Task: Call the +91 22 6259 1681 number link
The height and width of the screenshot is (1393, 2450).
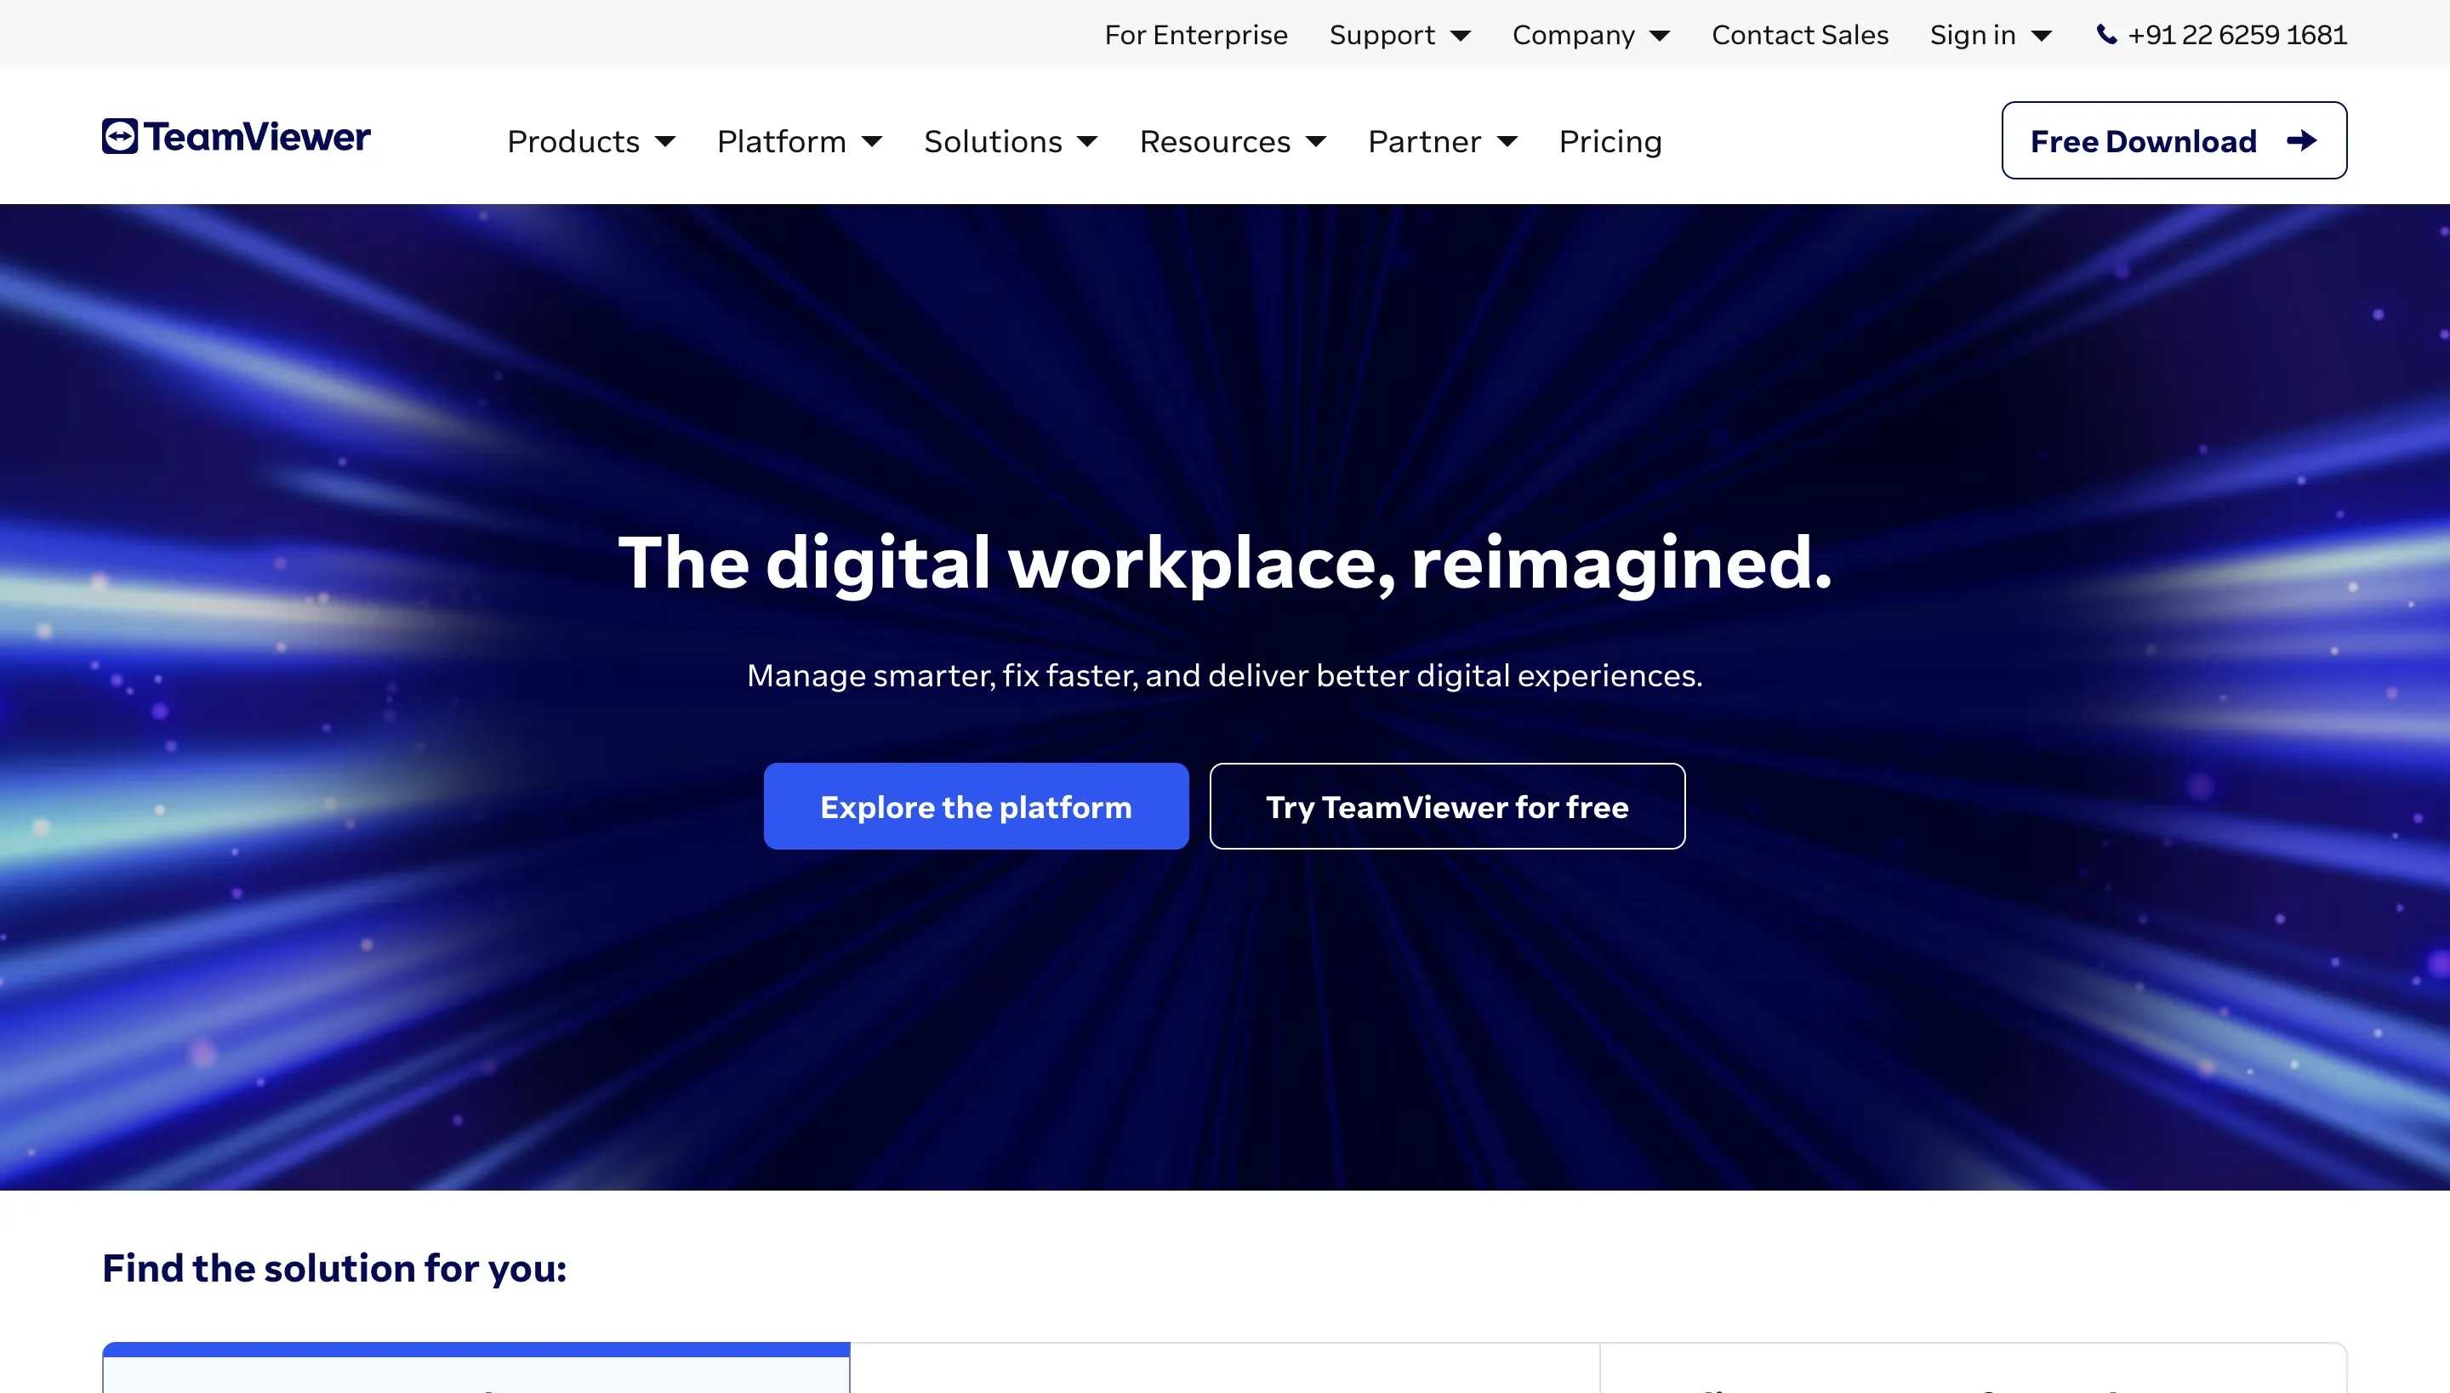Action: [2236, 36]
